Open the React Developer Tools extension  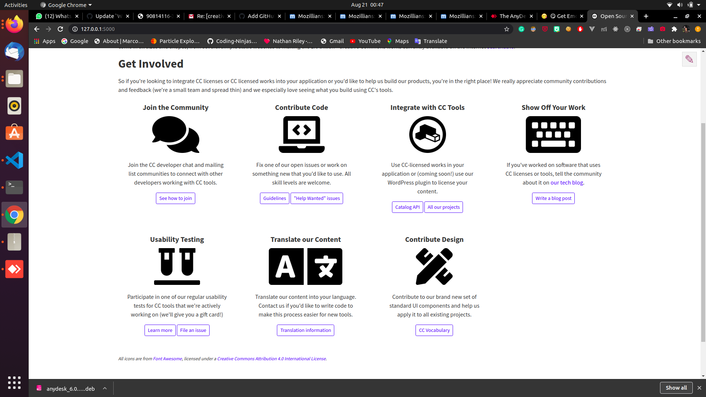(616, 29)
